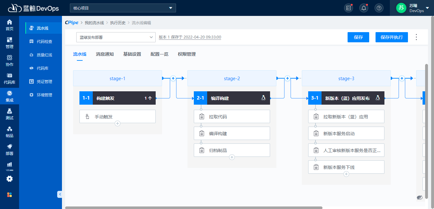This screenshot has width=434, height=209.
Task: Open the 代码库 sidebar icon
Action: click(10, 78)
